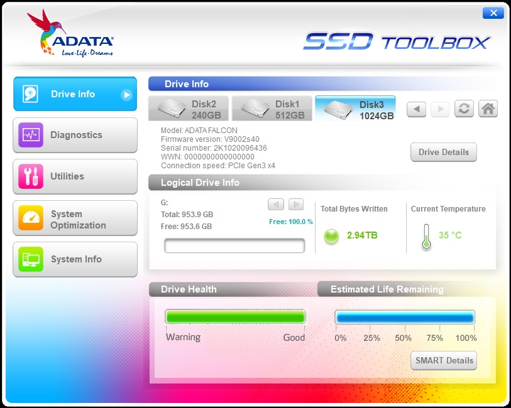
Task: Refresh the drive list
Action: (464, 109)
